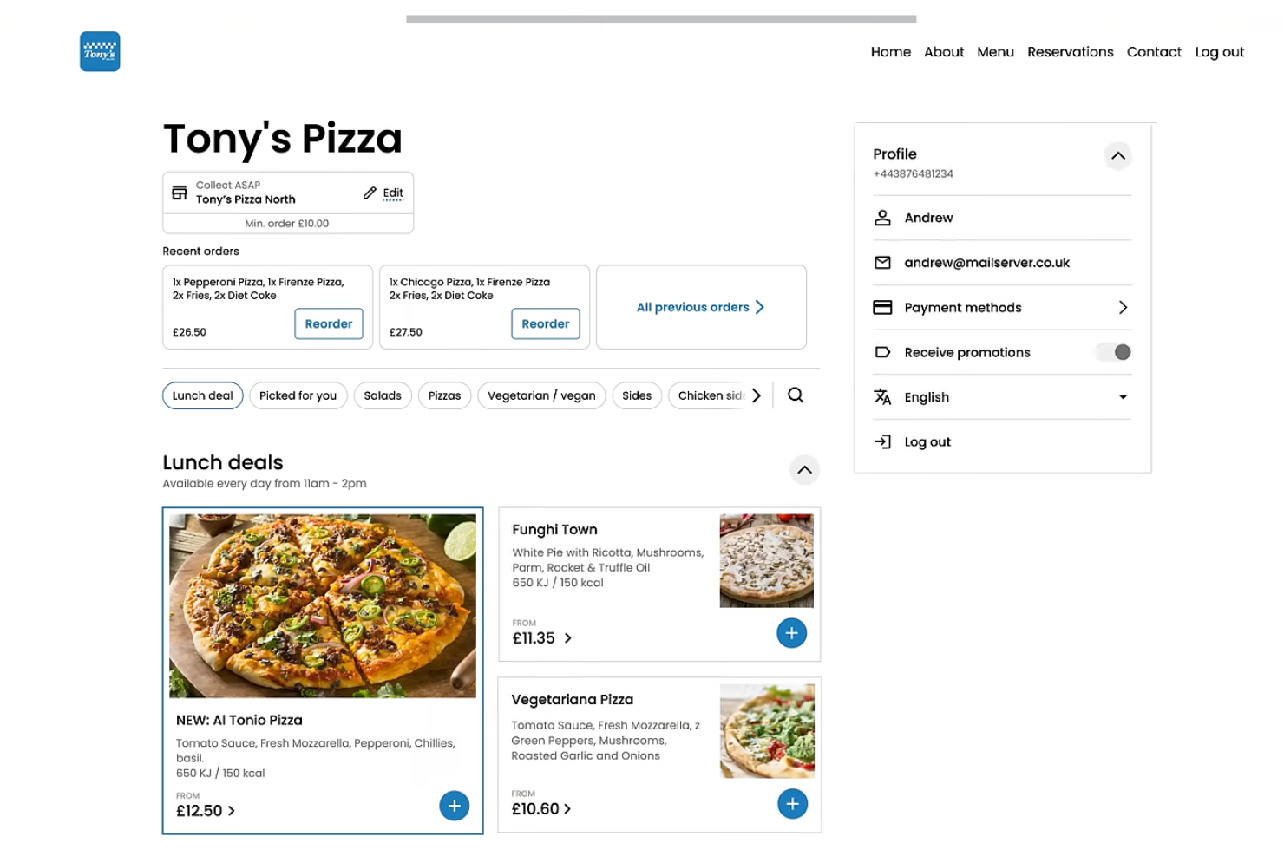Screen dimensions: 1284x856
Task: Add Al Tonio Pizza with plus button
Action: 455,806
